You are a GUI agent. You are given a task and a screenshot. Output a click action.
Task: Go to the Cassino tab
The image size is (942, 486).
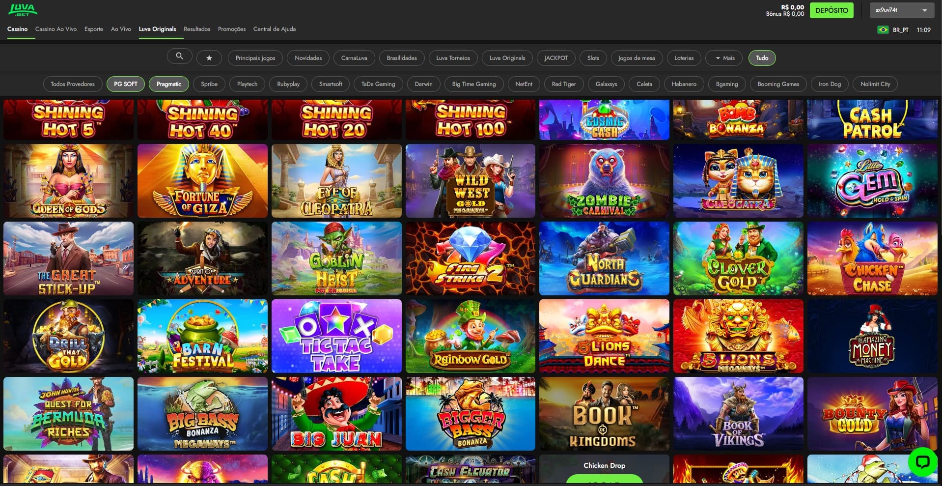coord(17,29)
